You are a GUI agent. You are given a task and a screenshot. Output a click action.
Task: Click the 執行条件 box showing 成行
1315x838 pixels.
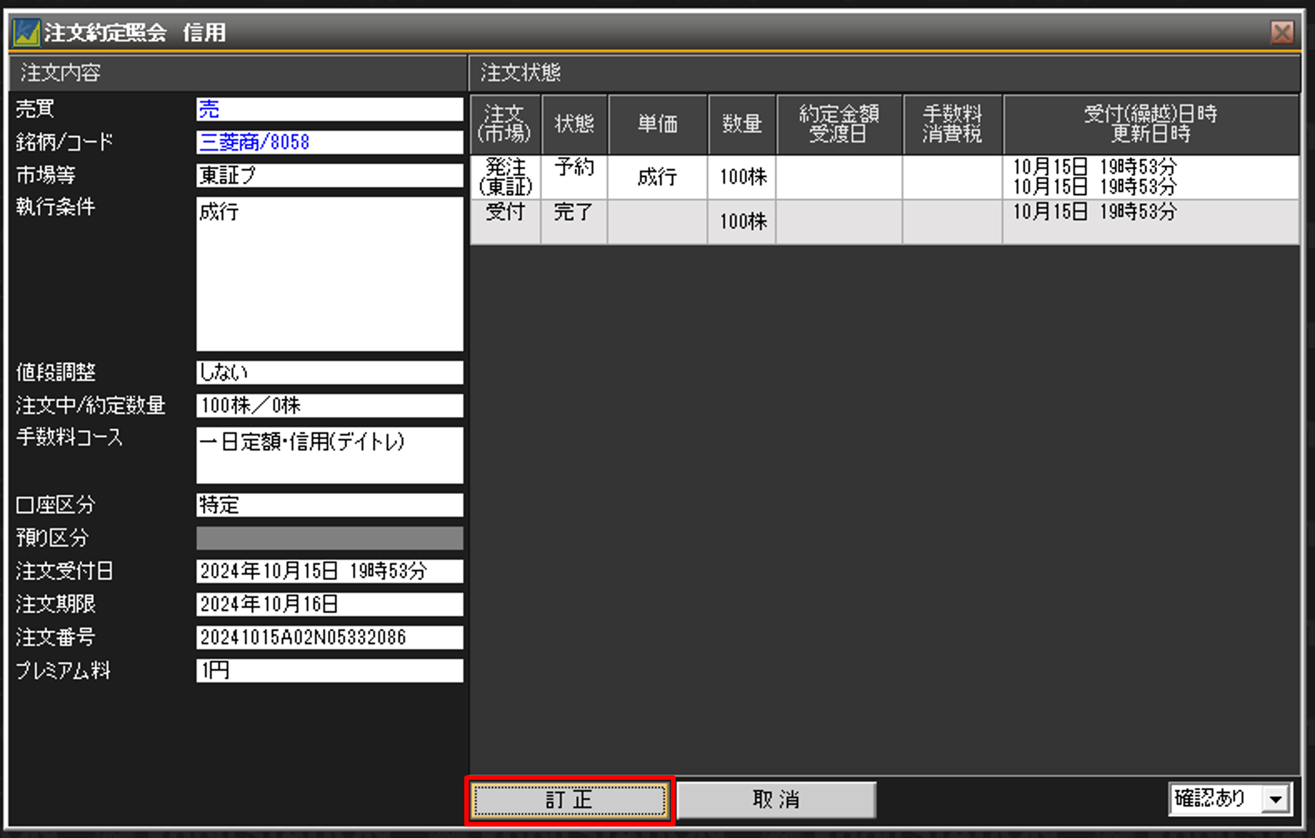pyautogui.click(x=329, y=274)
